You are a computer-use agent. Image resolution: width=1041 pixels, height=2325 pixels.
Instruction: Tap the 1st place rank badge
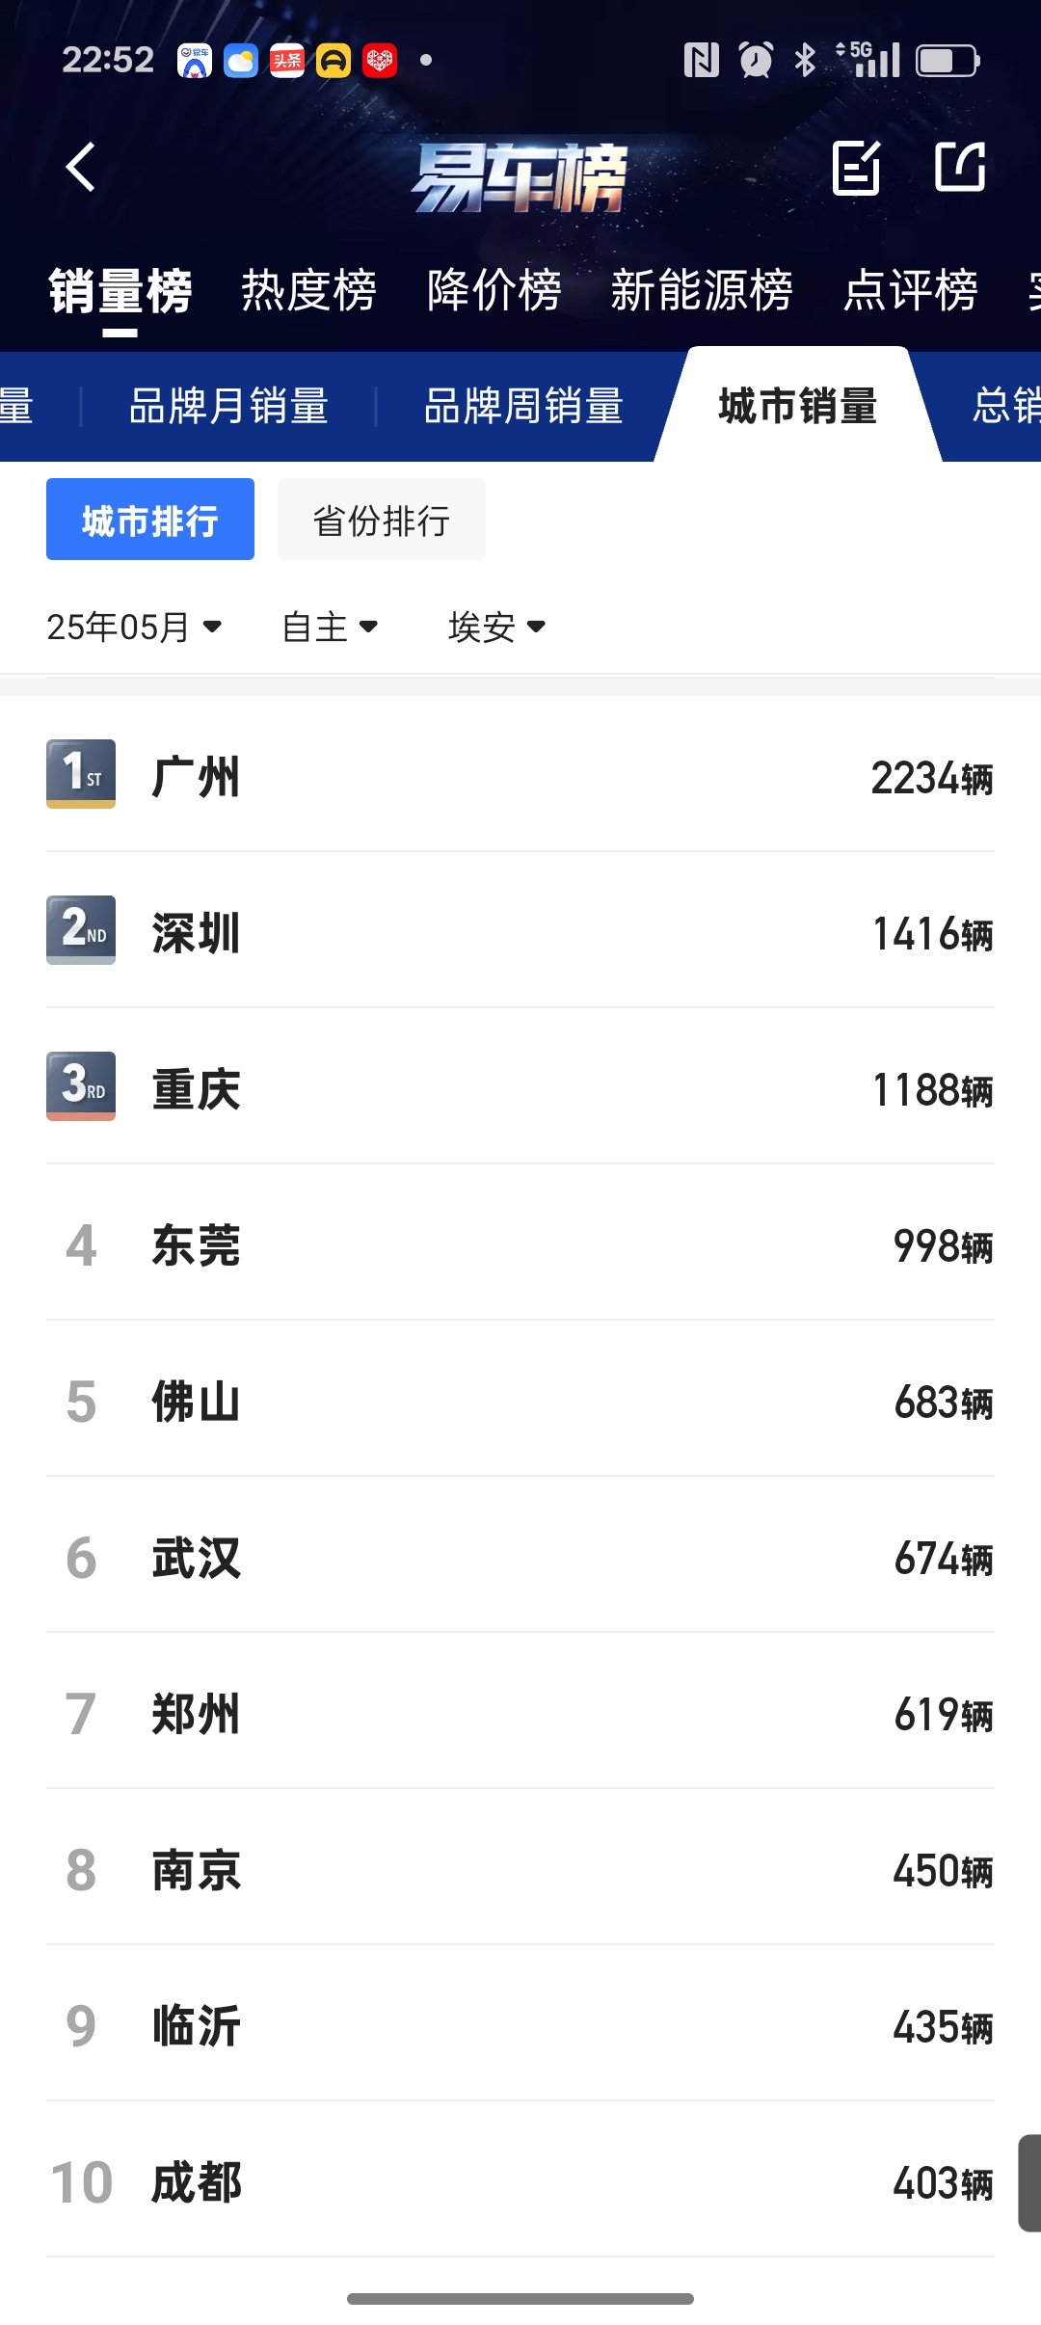tap(81, 774)
